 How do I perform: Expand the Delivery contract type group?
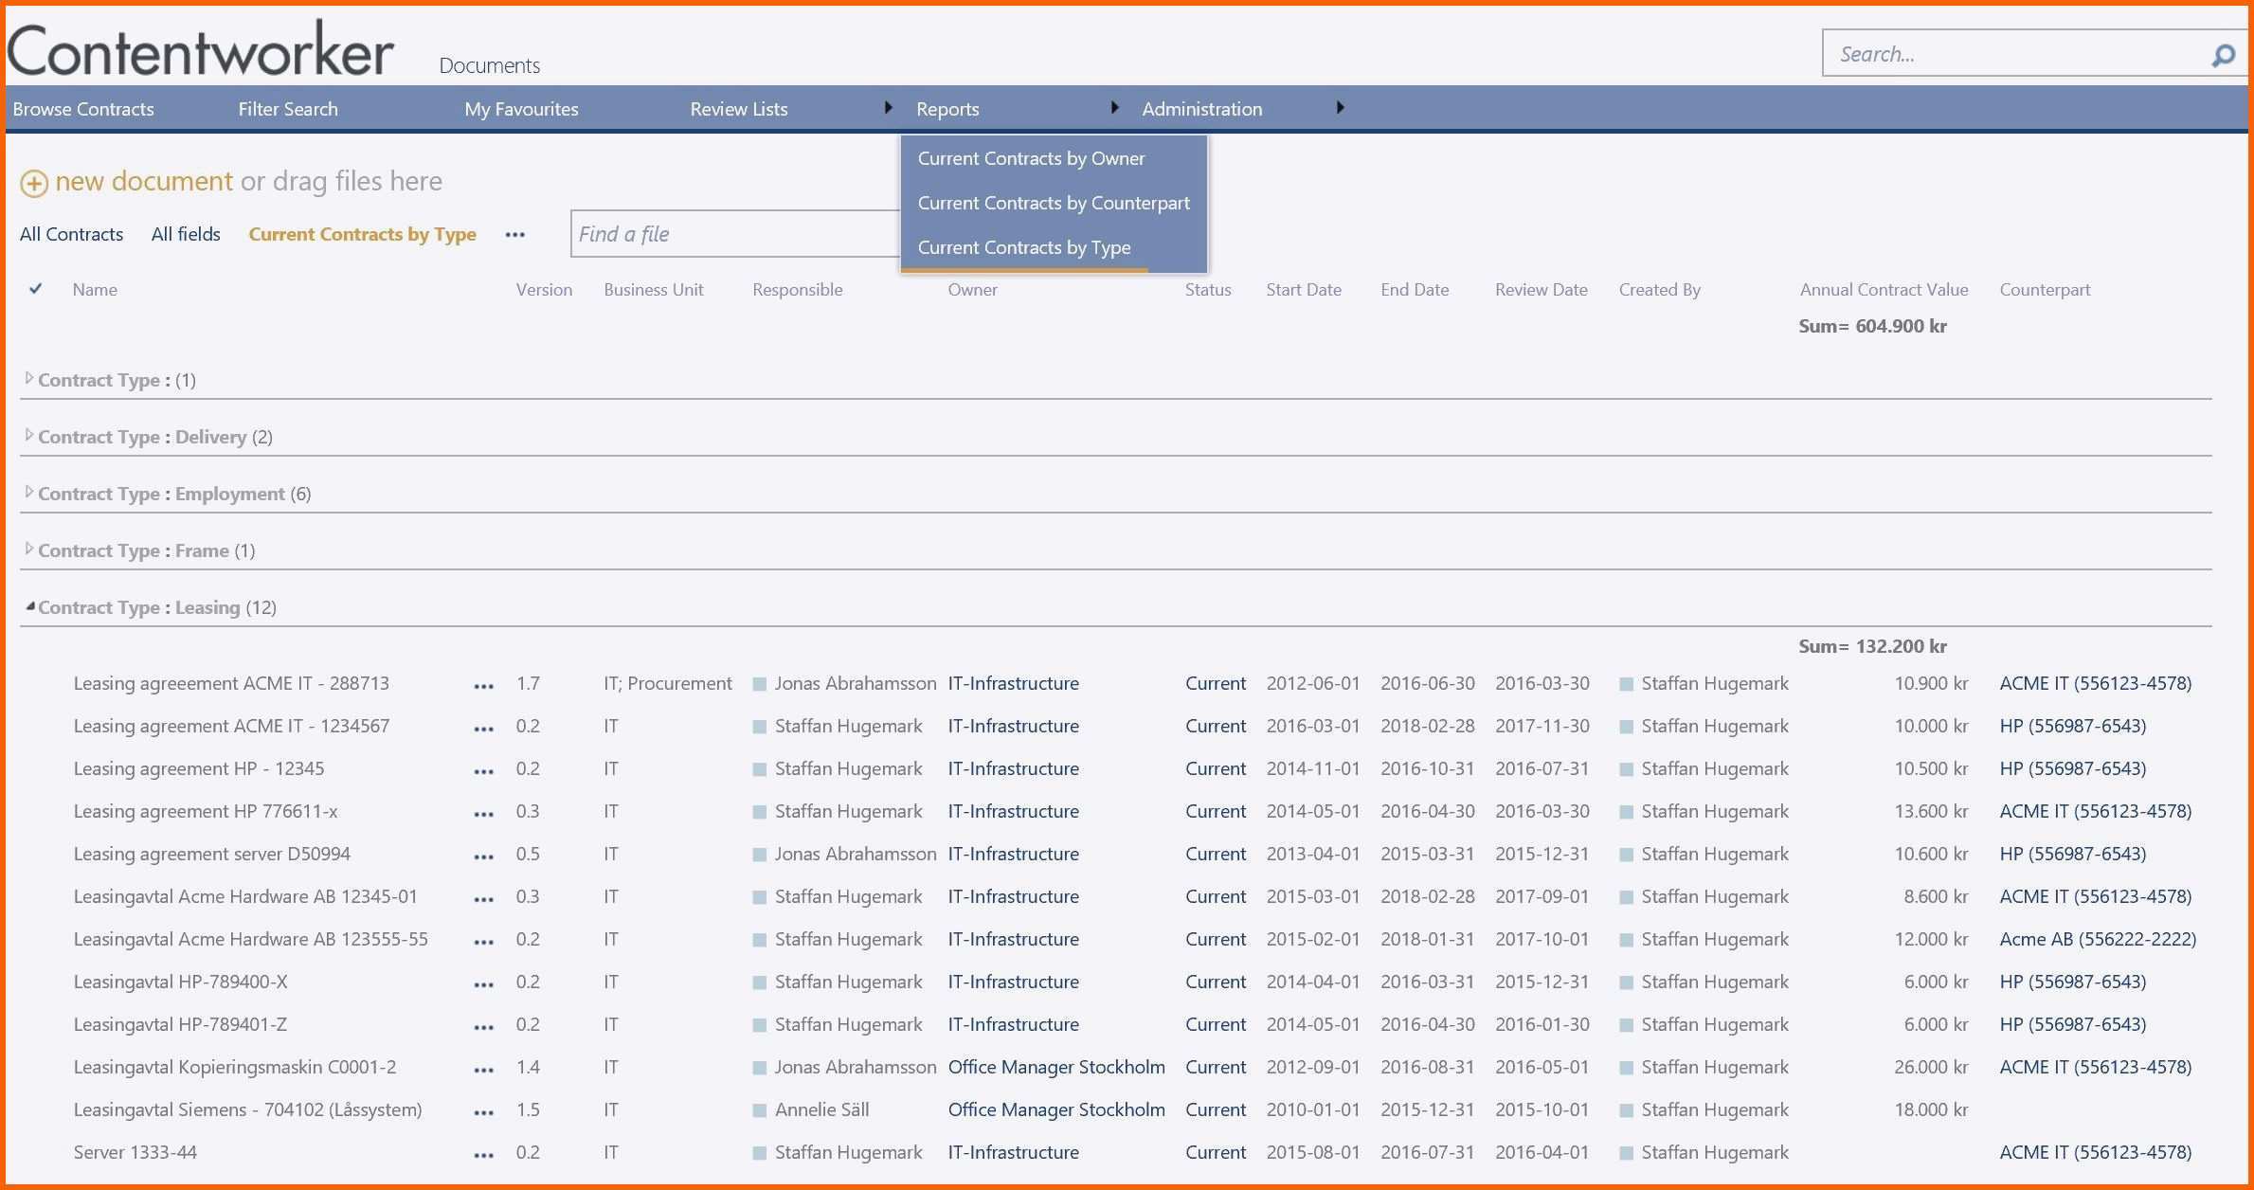point(29,436)
